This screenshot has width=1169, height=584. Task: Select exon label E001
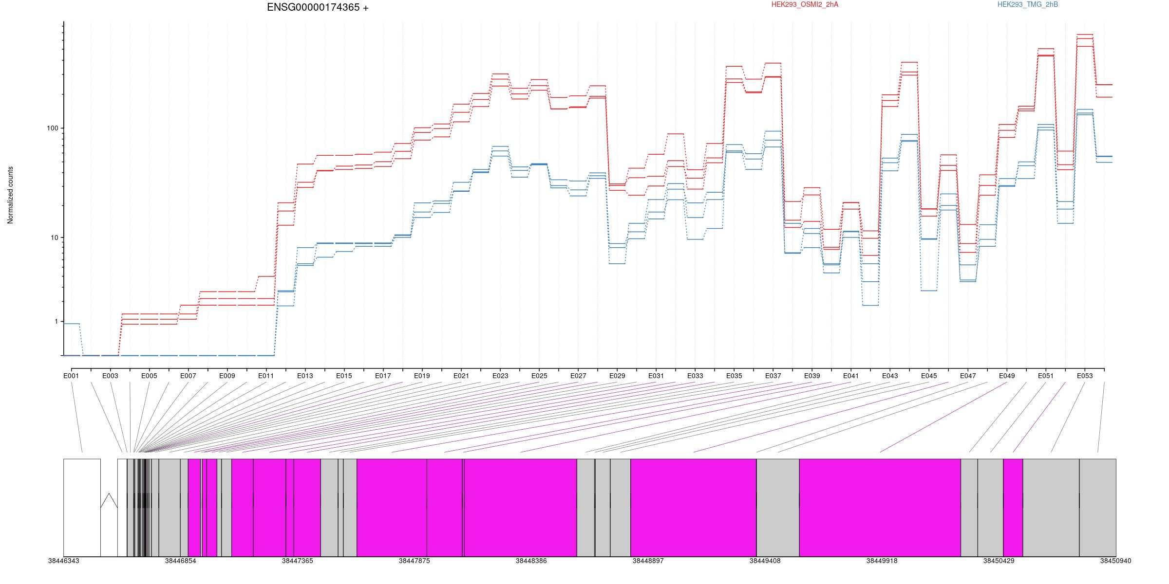(x=71, y=376)
